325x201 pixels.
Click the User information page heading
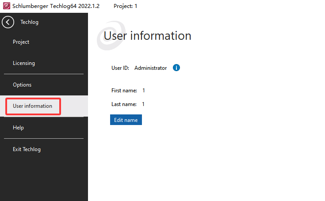click(x=147, y=36)
